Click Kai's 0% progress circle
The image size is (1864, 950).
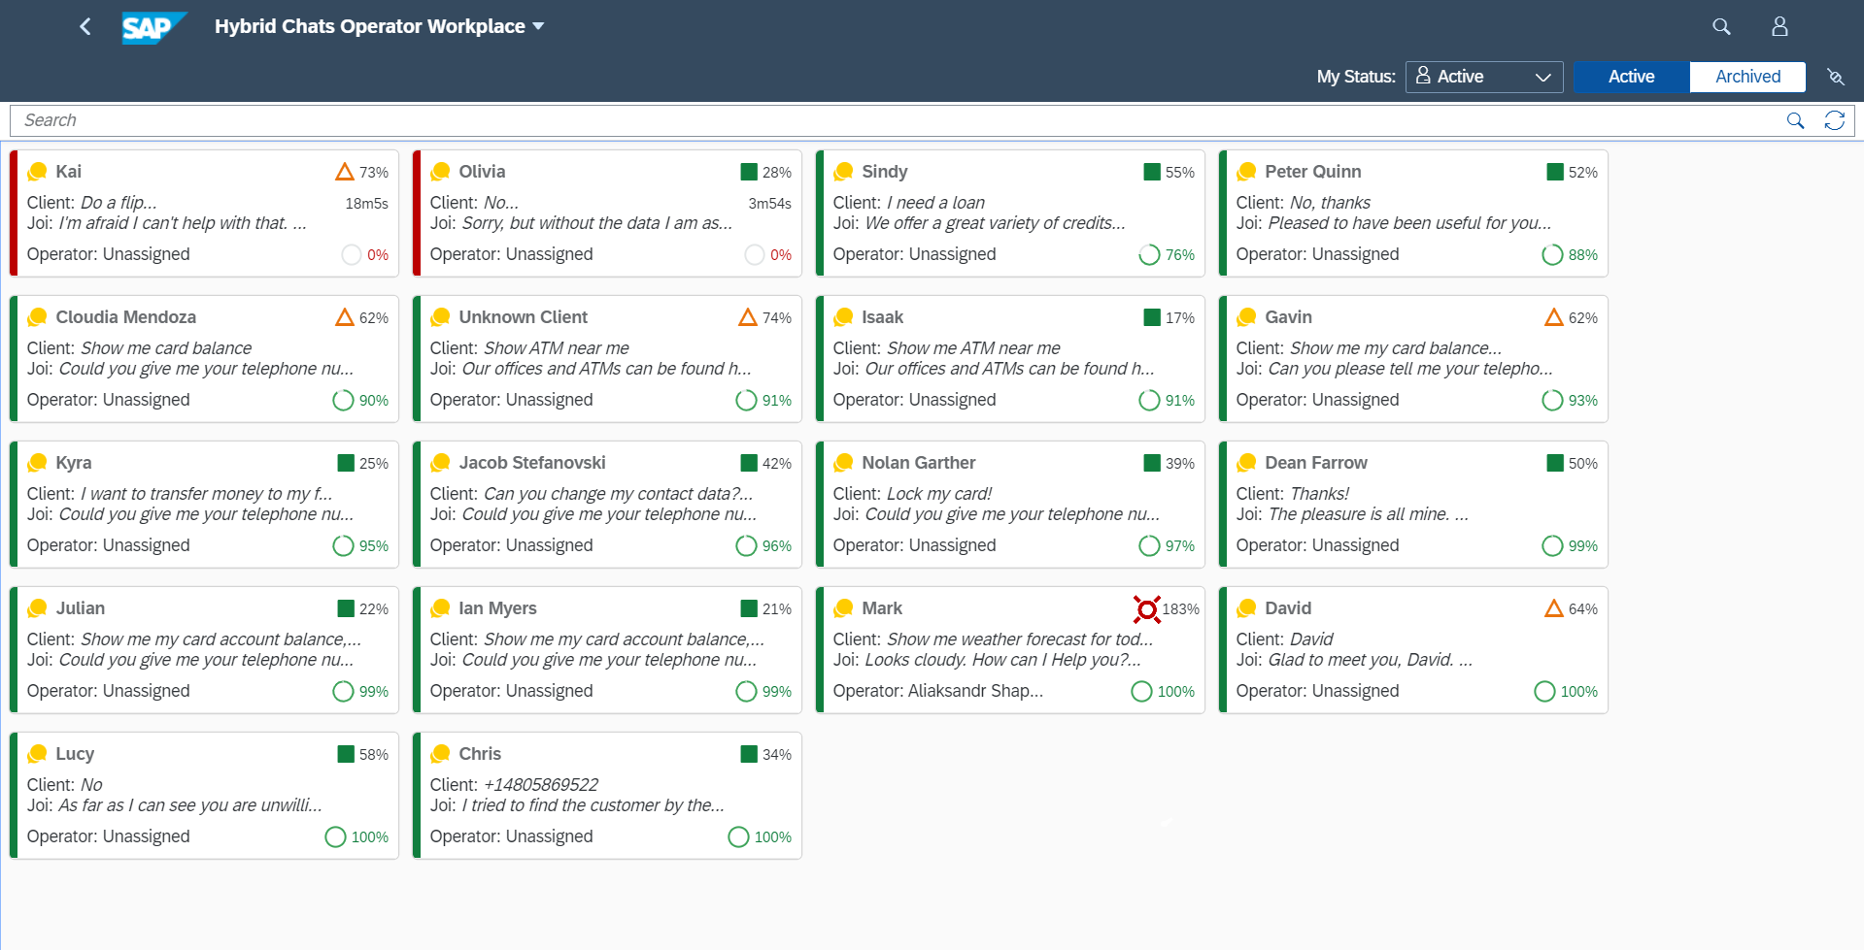coord(352,255)
